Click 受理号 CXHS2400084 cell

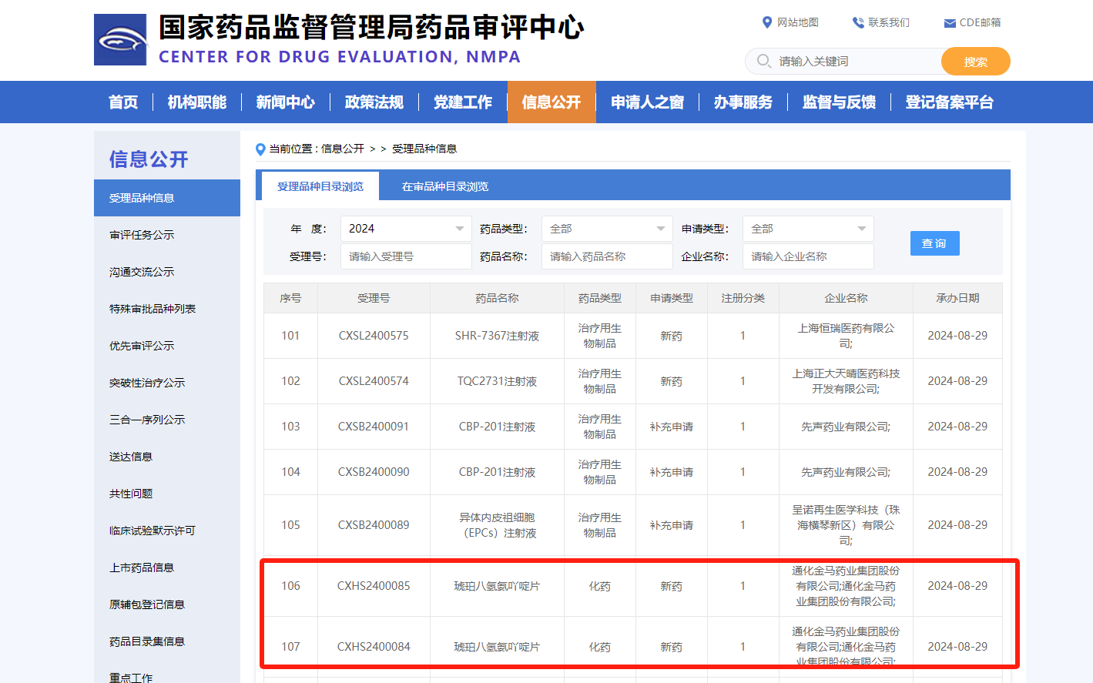point(374,647)
